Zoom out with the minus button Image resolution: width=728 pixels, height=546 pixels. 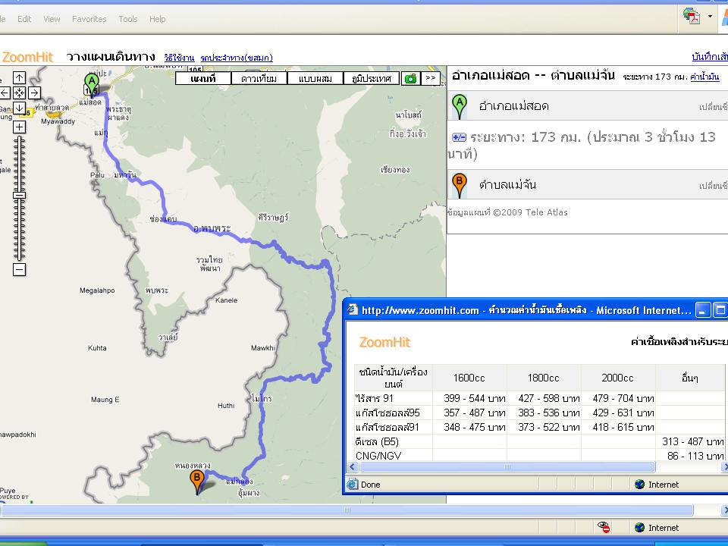[20, 270]
